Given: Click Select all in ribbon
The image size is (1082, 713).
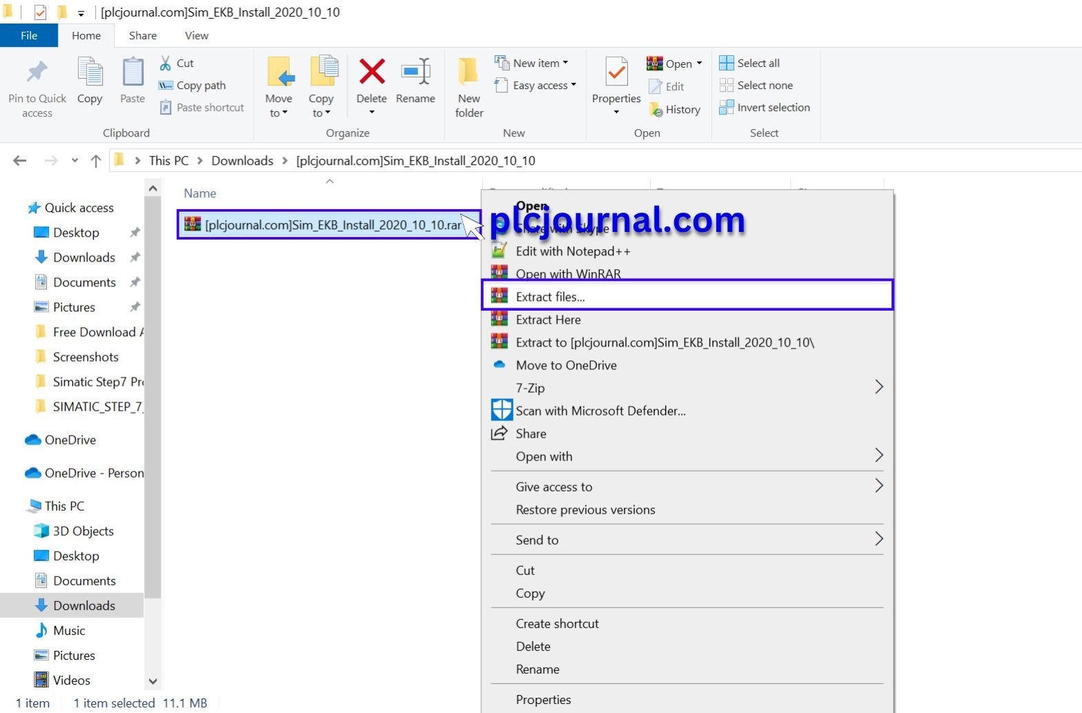Looking at the screenshot, I should click(x=749, y=63).
